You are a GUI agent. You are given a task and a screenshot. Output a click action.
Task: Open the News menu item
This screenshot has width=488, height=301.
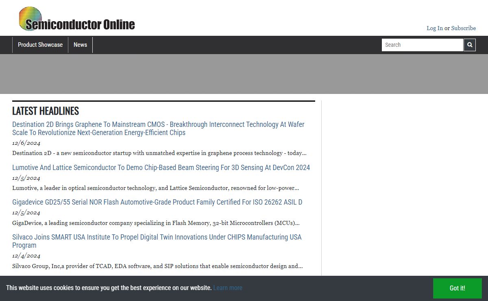point(80,45)
